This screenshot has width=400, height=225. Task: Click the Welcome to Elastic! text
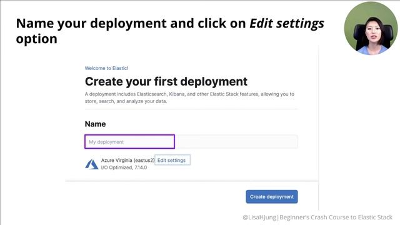tap(107, 68)
